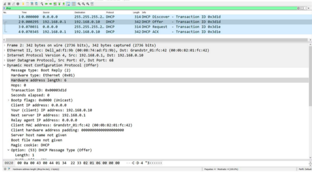Open capture options gear icon
The image size is (312, 173).
(x=18, y=4)
